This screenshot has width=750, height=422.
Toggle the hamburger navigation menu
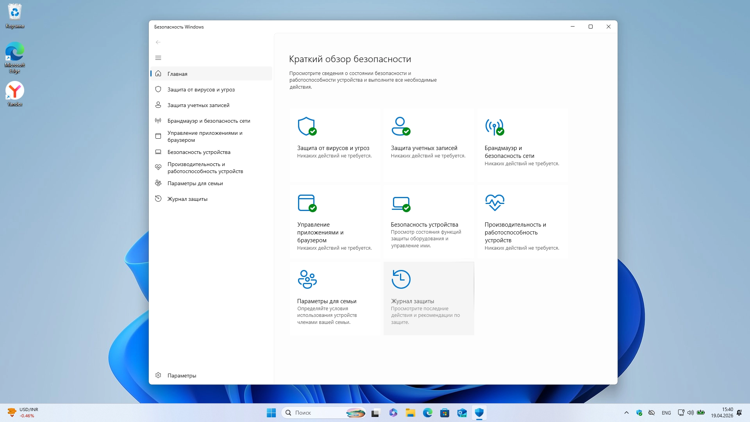pyautogui.click(x=158, y=58)
